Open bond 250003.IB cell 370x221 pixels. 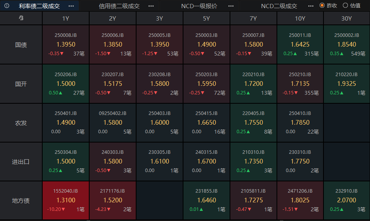pos(206,45)
